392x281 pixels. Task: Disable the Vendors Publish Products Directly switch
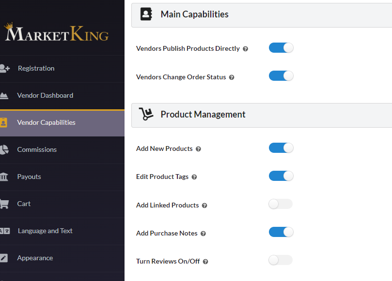point(281,48)
